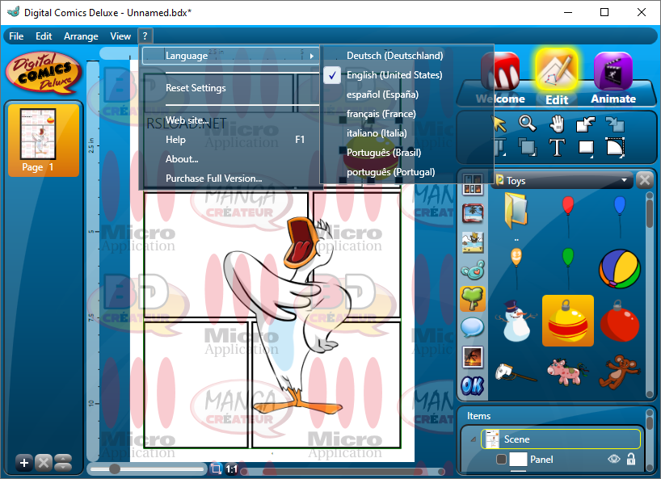The height and width of the screenshot is (479, 661).
Task: Select the pink spotted horse toy
Action: pyautogui.click(x=568, y=372)
